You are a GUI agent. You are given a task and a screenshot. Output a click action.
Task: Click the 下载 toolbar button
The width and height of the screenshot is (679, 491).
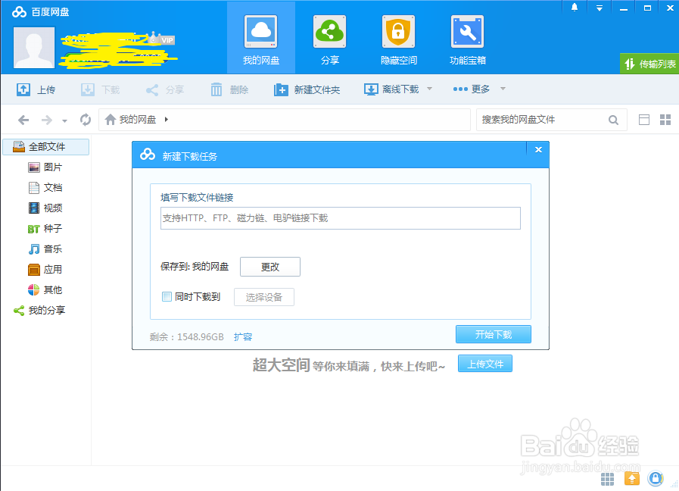pos(101,89)
